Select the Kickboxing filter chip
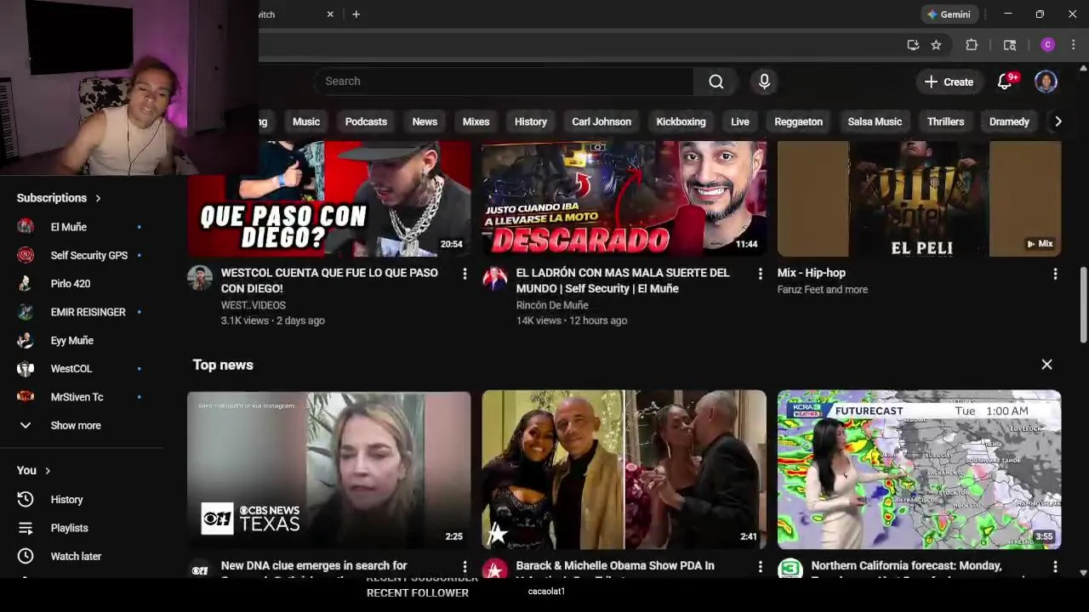Image resolution: width=1089 pixels, height=612 pixels. pos(681,122)
